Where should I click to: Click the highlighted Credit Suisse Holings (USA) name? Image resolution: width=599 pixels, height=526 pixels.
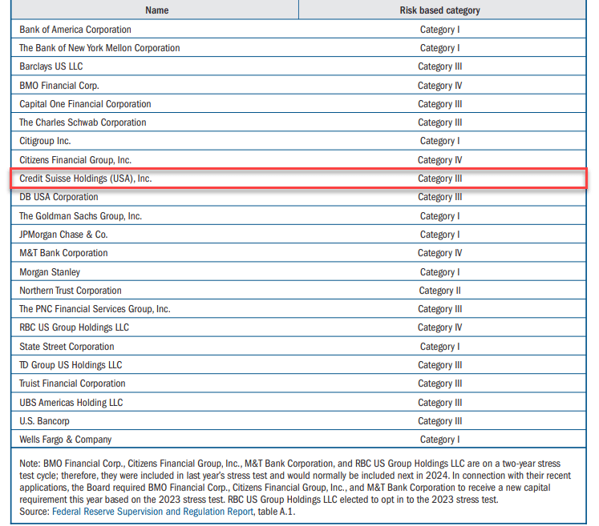pos(85,179)
